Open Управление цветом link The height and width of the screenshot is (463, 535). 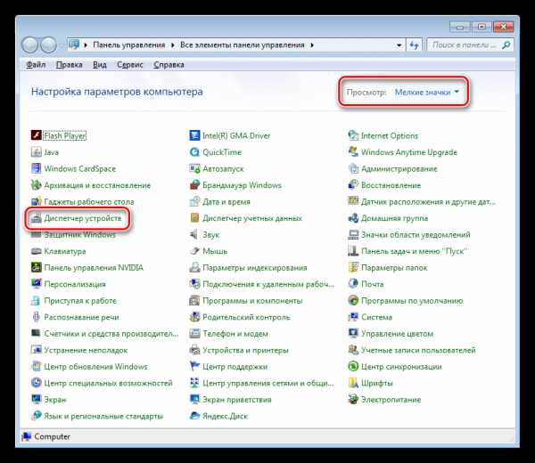(397, 333)
